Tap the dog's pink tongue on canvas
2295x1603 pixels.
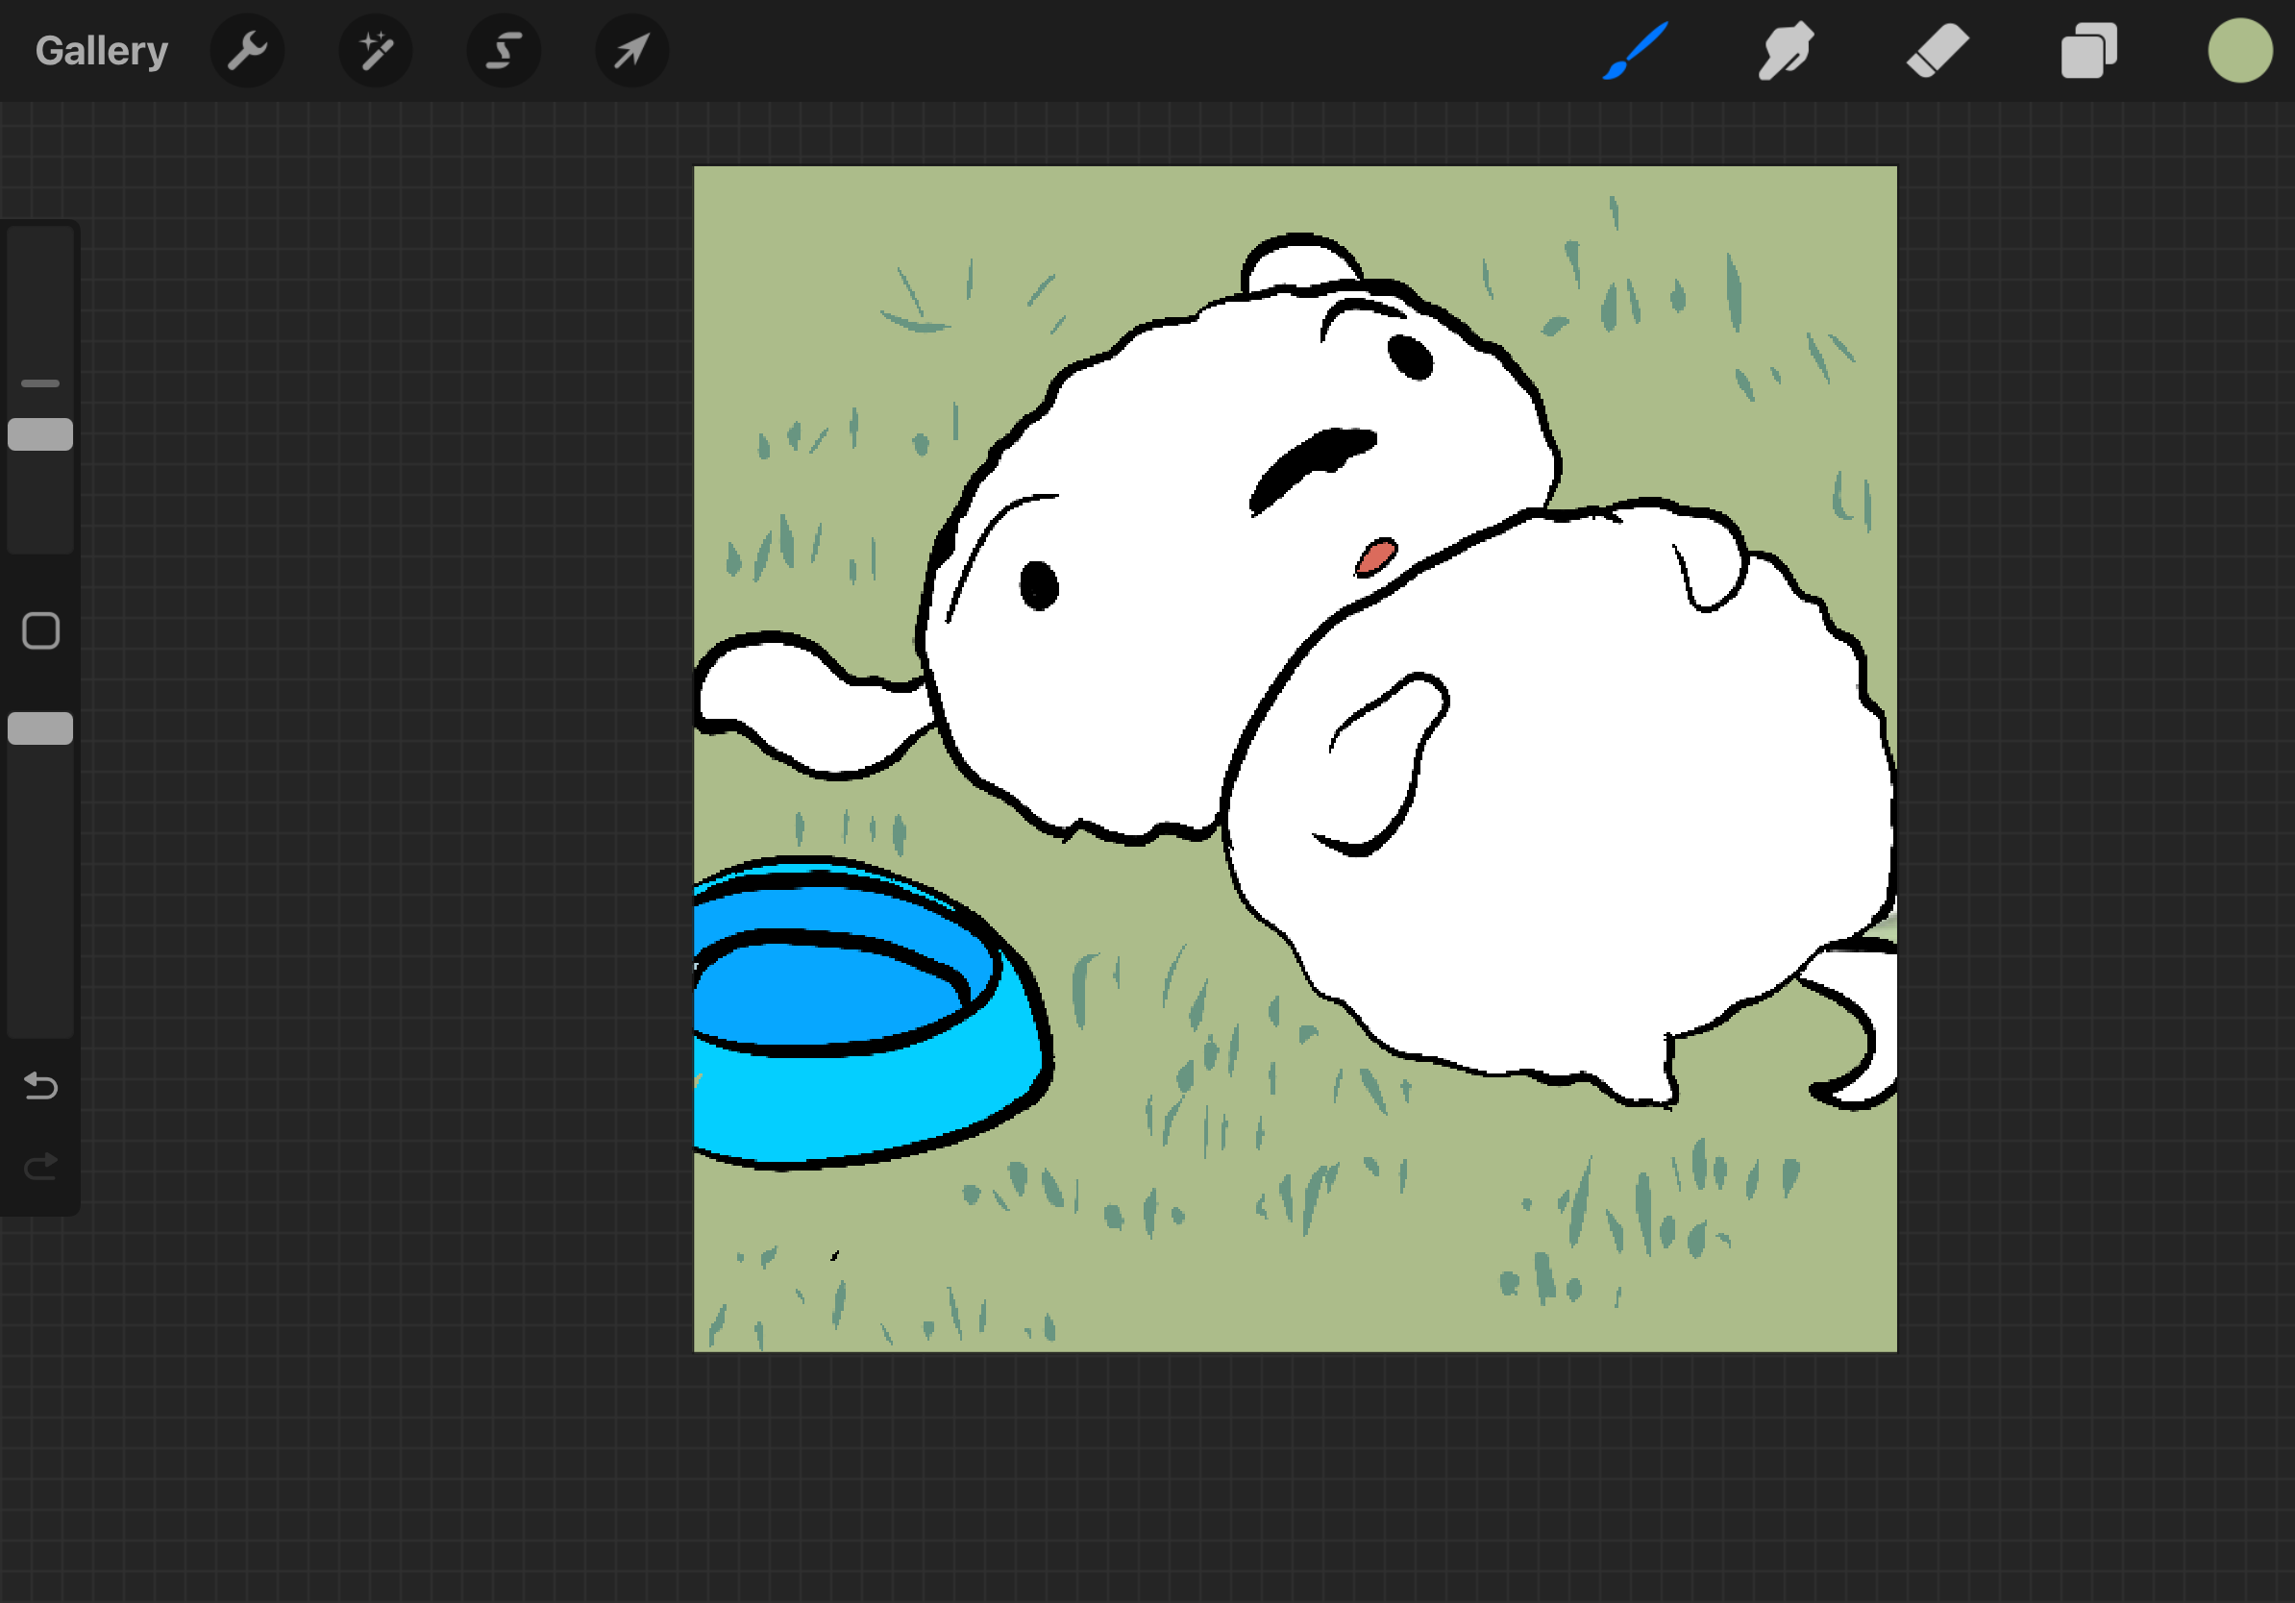click(1376, 555)
